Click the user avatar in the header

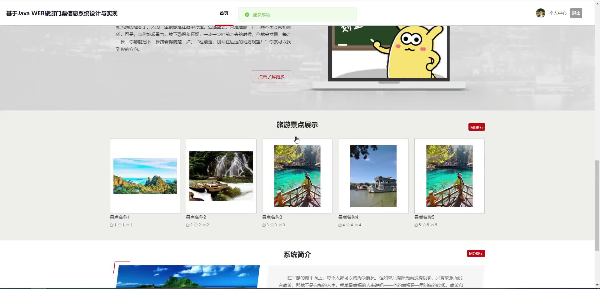click(x=540, y=13)
